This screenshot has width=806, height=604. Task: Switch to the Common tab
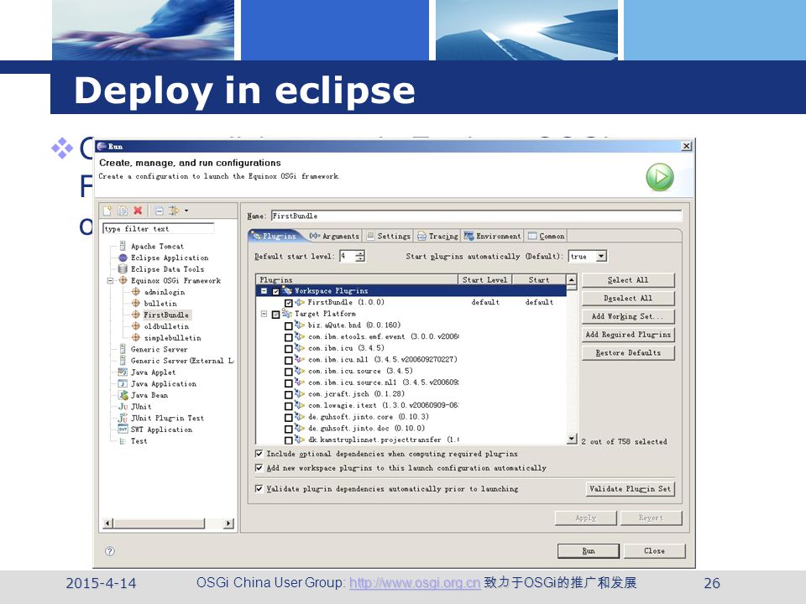547,236
